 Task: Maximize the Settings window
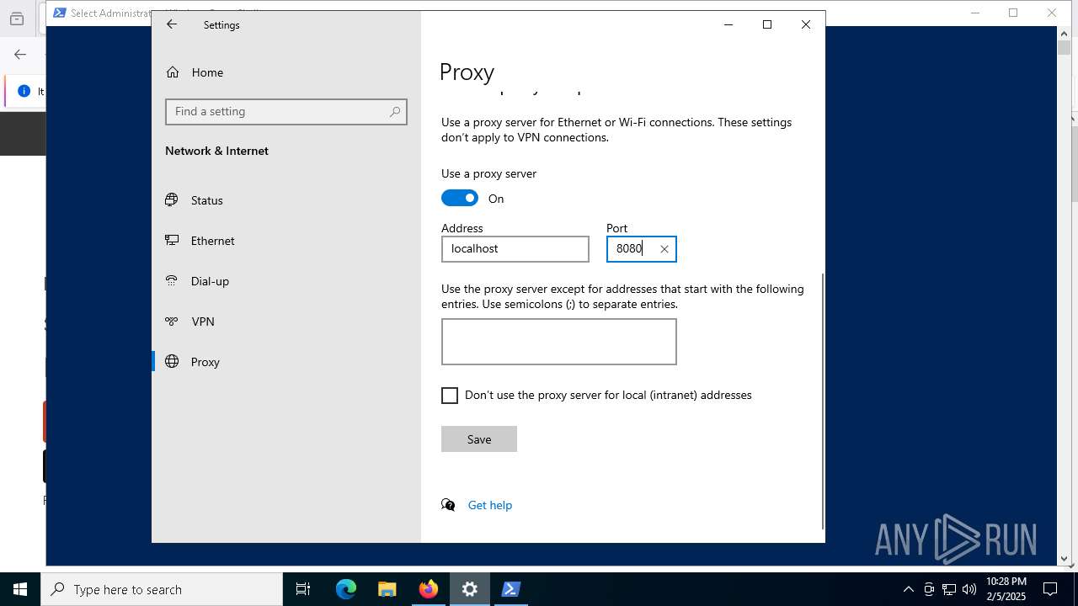coord(767,24)
